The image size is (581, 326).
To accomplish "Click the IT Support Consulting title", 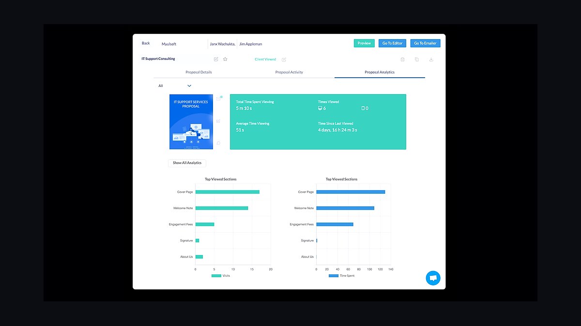I will click(158, 59).
